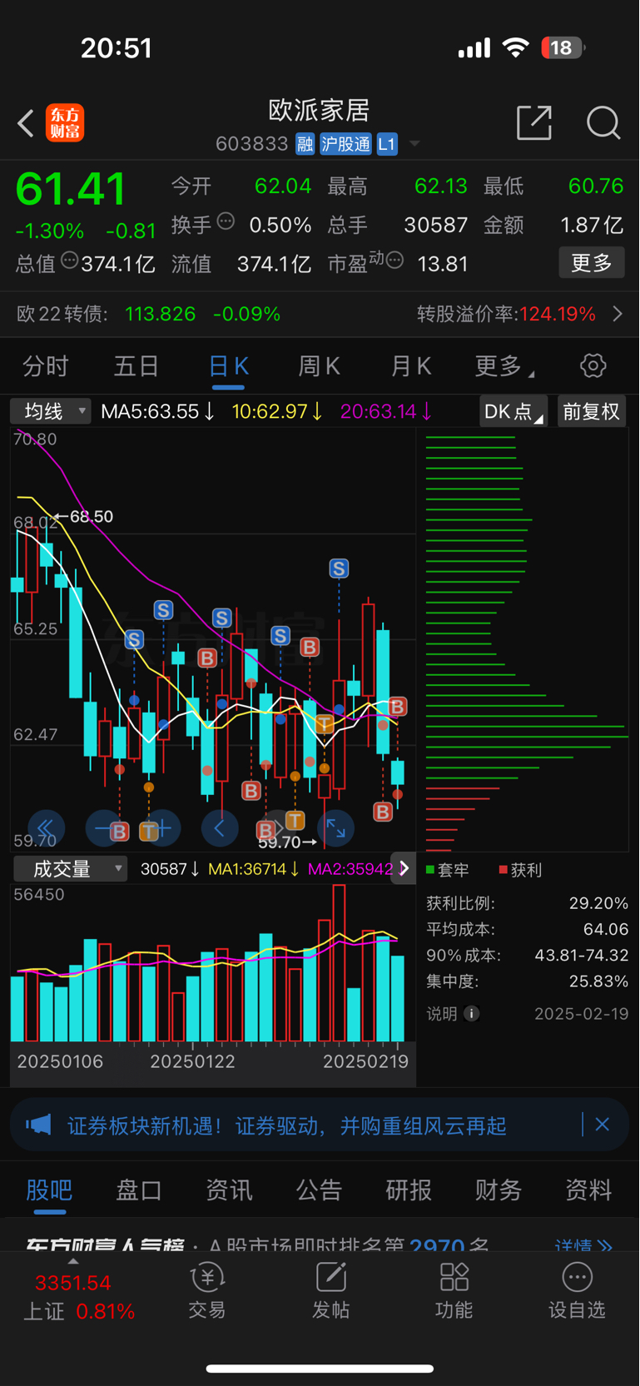The width and height of the screenshot is (640, 1386).
Task: Switch to the 研报 tab
Action: click(x=409, y=1190)
